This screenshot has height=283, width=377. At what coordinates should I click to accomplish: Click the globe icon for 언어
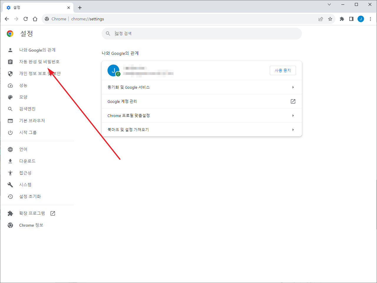click(10, 149)
